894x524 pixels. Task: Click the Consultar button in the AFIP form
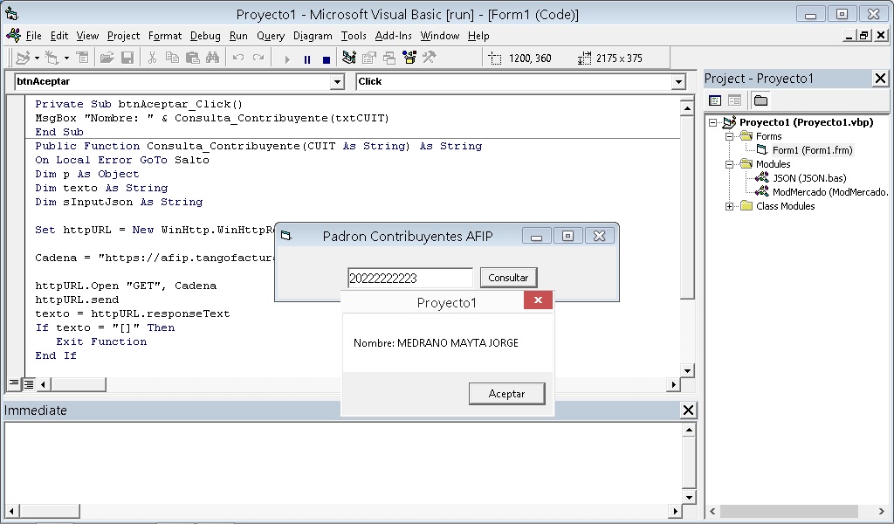point(508,278)
